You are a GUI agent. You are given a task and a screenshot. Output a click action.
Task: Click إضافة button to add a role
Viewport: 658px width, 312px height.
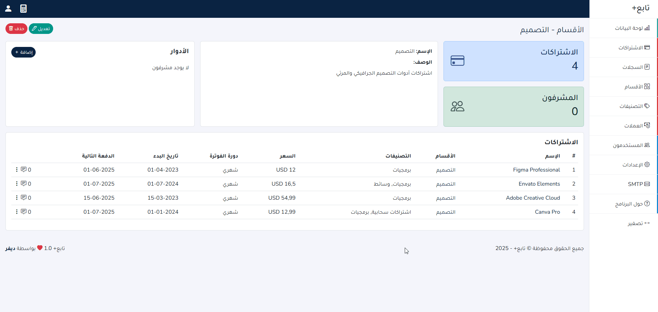(24, 52)
